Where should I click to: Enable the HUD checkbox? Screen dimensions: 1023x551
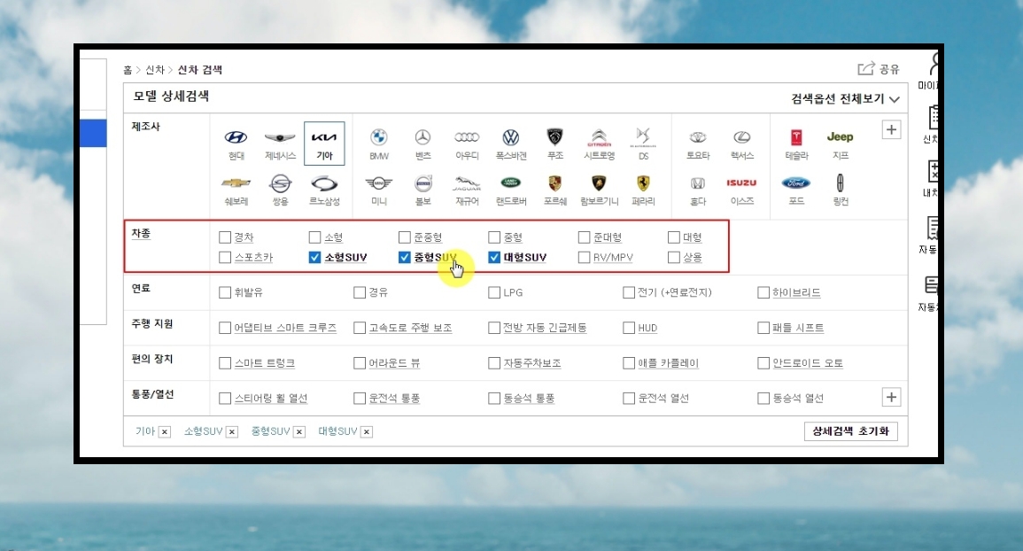(629, 328)
